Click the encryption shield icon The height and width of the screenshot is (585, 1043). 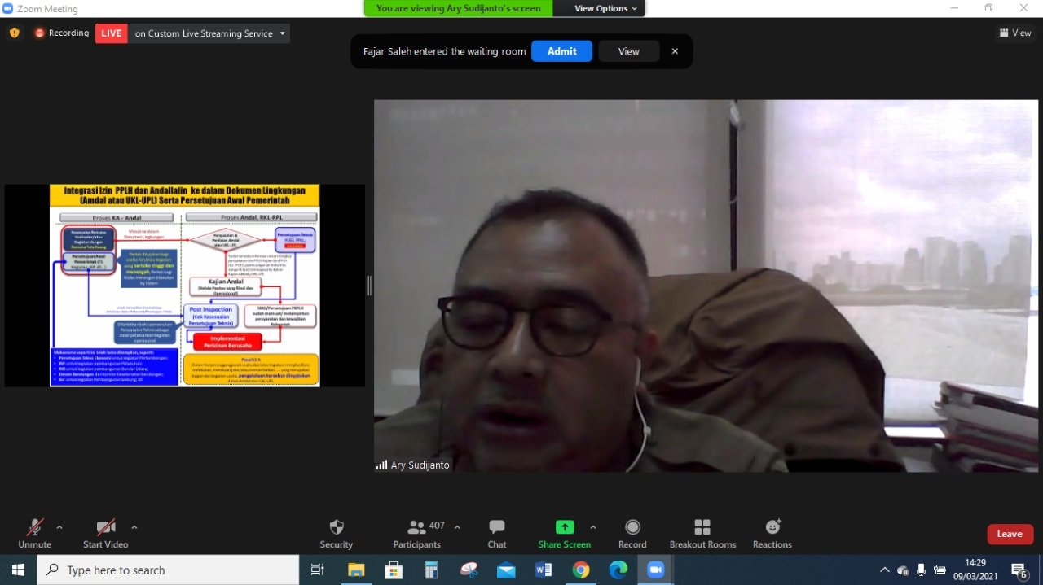pyautogui.click(x=14, y=33)
